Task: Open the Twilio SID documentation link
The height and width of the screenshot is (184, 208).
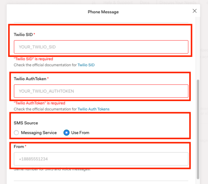Action: click(x=86, y=65)
